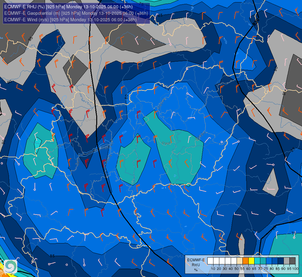Click the legend tick value 65
Screen dimensions: 302x277
click(254, 269)
